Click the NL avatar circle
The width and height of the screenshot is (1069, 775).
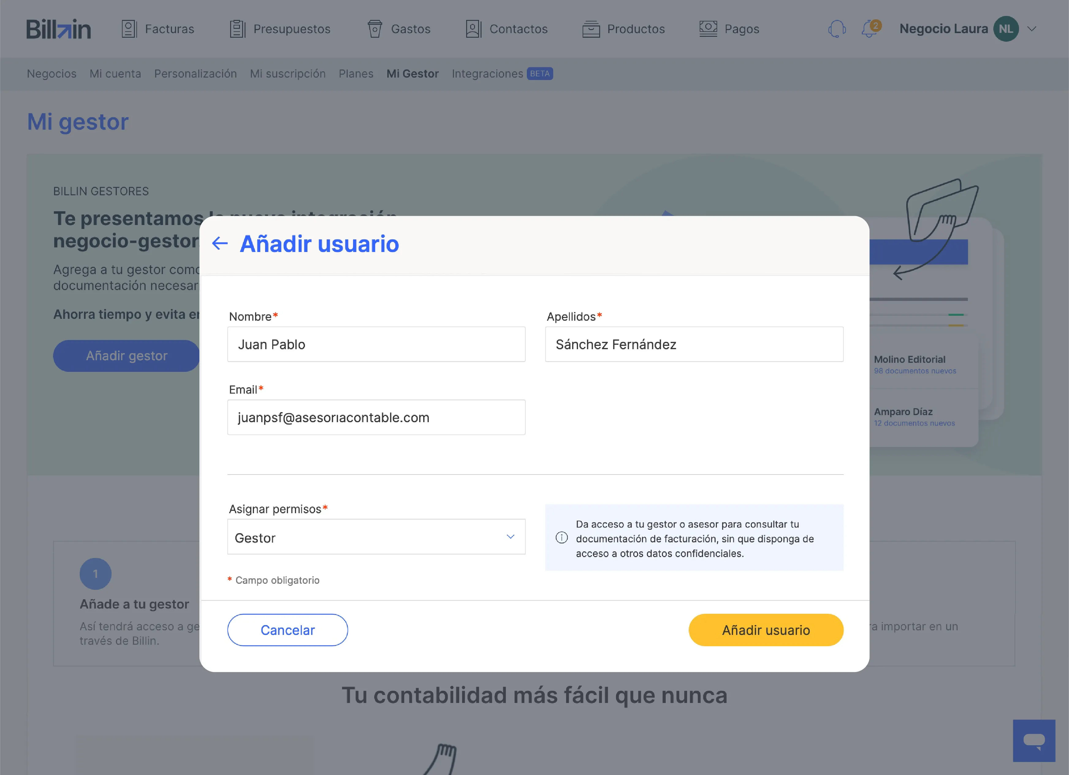[1006, 29]
